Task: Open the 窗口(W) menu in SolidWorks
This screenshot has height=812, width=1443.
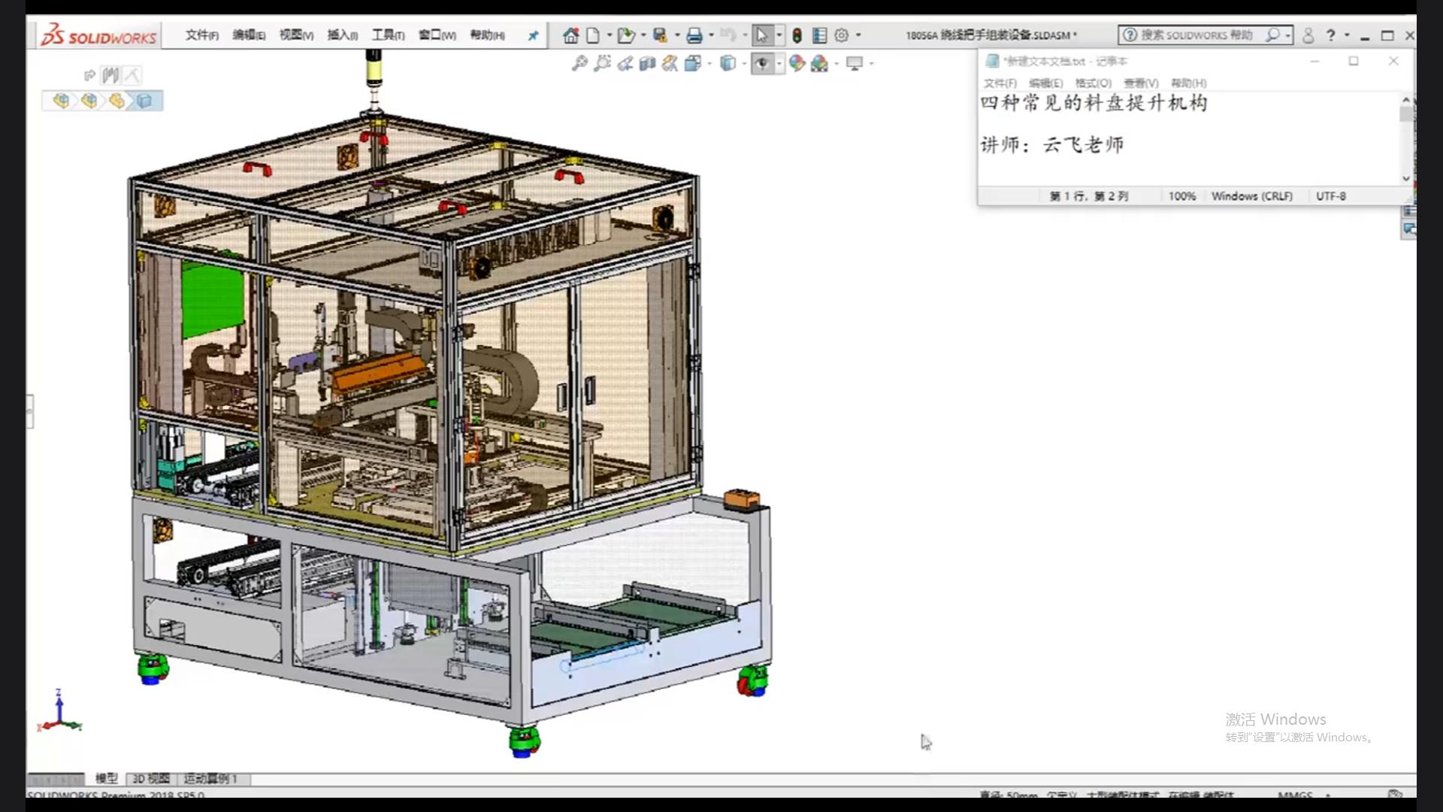Action: pos(437,35)
